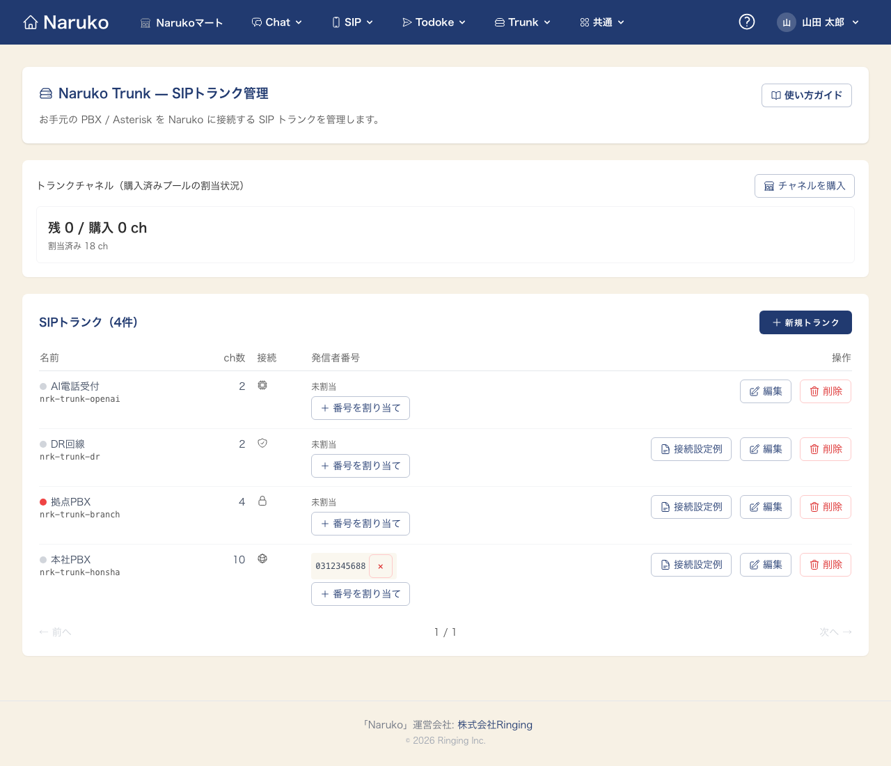891x766 pixels.
Task: Click the 発信者番号 column header
Action: point(336,358)
